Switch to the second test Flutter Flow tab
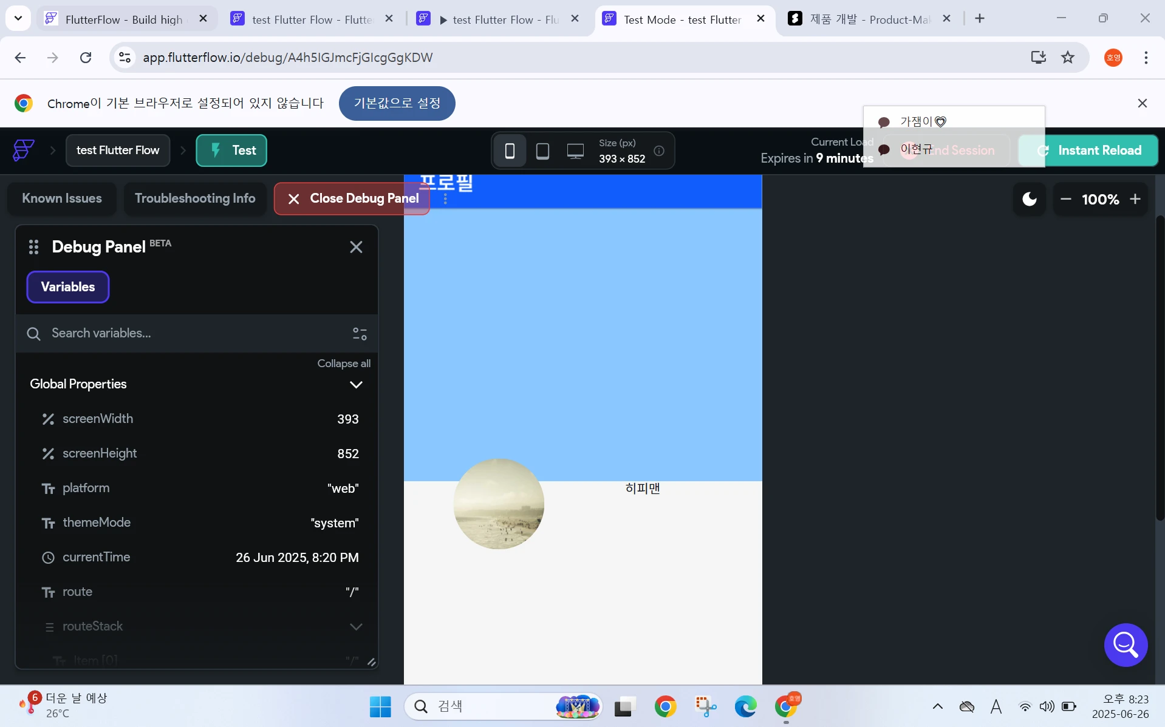1165x727 pixels. pos(312,19)
